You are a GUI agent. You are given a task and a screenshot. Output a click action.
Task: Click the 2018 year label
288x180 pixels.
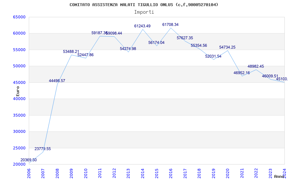pos(199,173)
